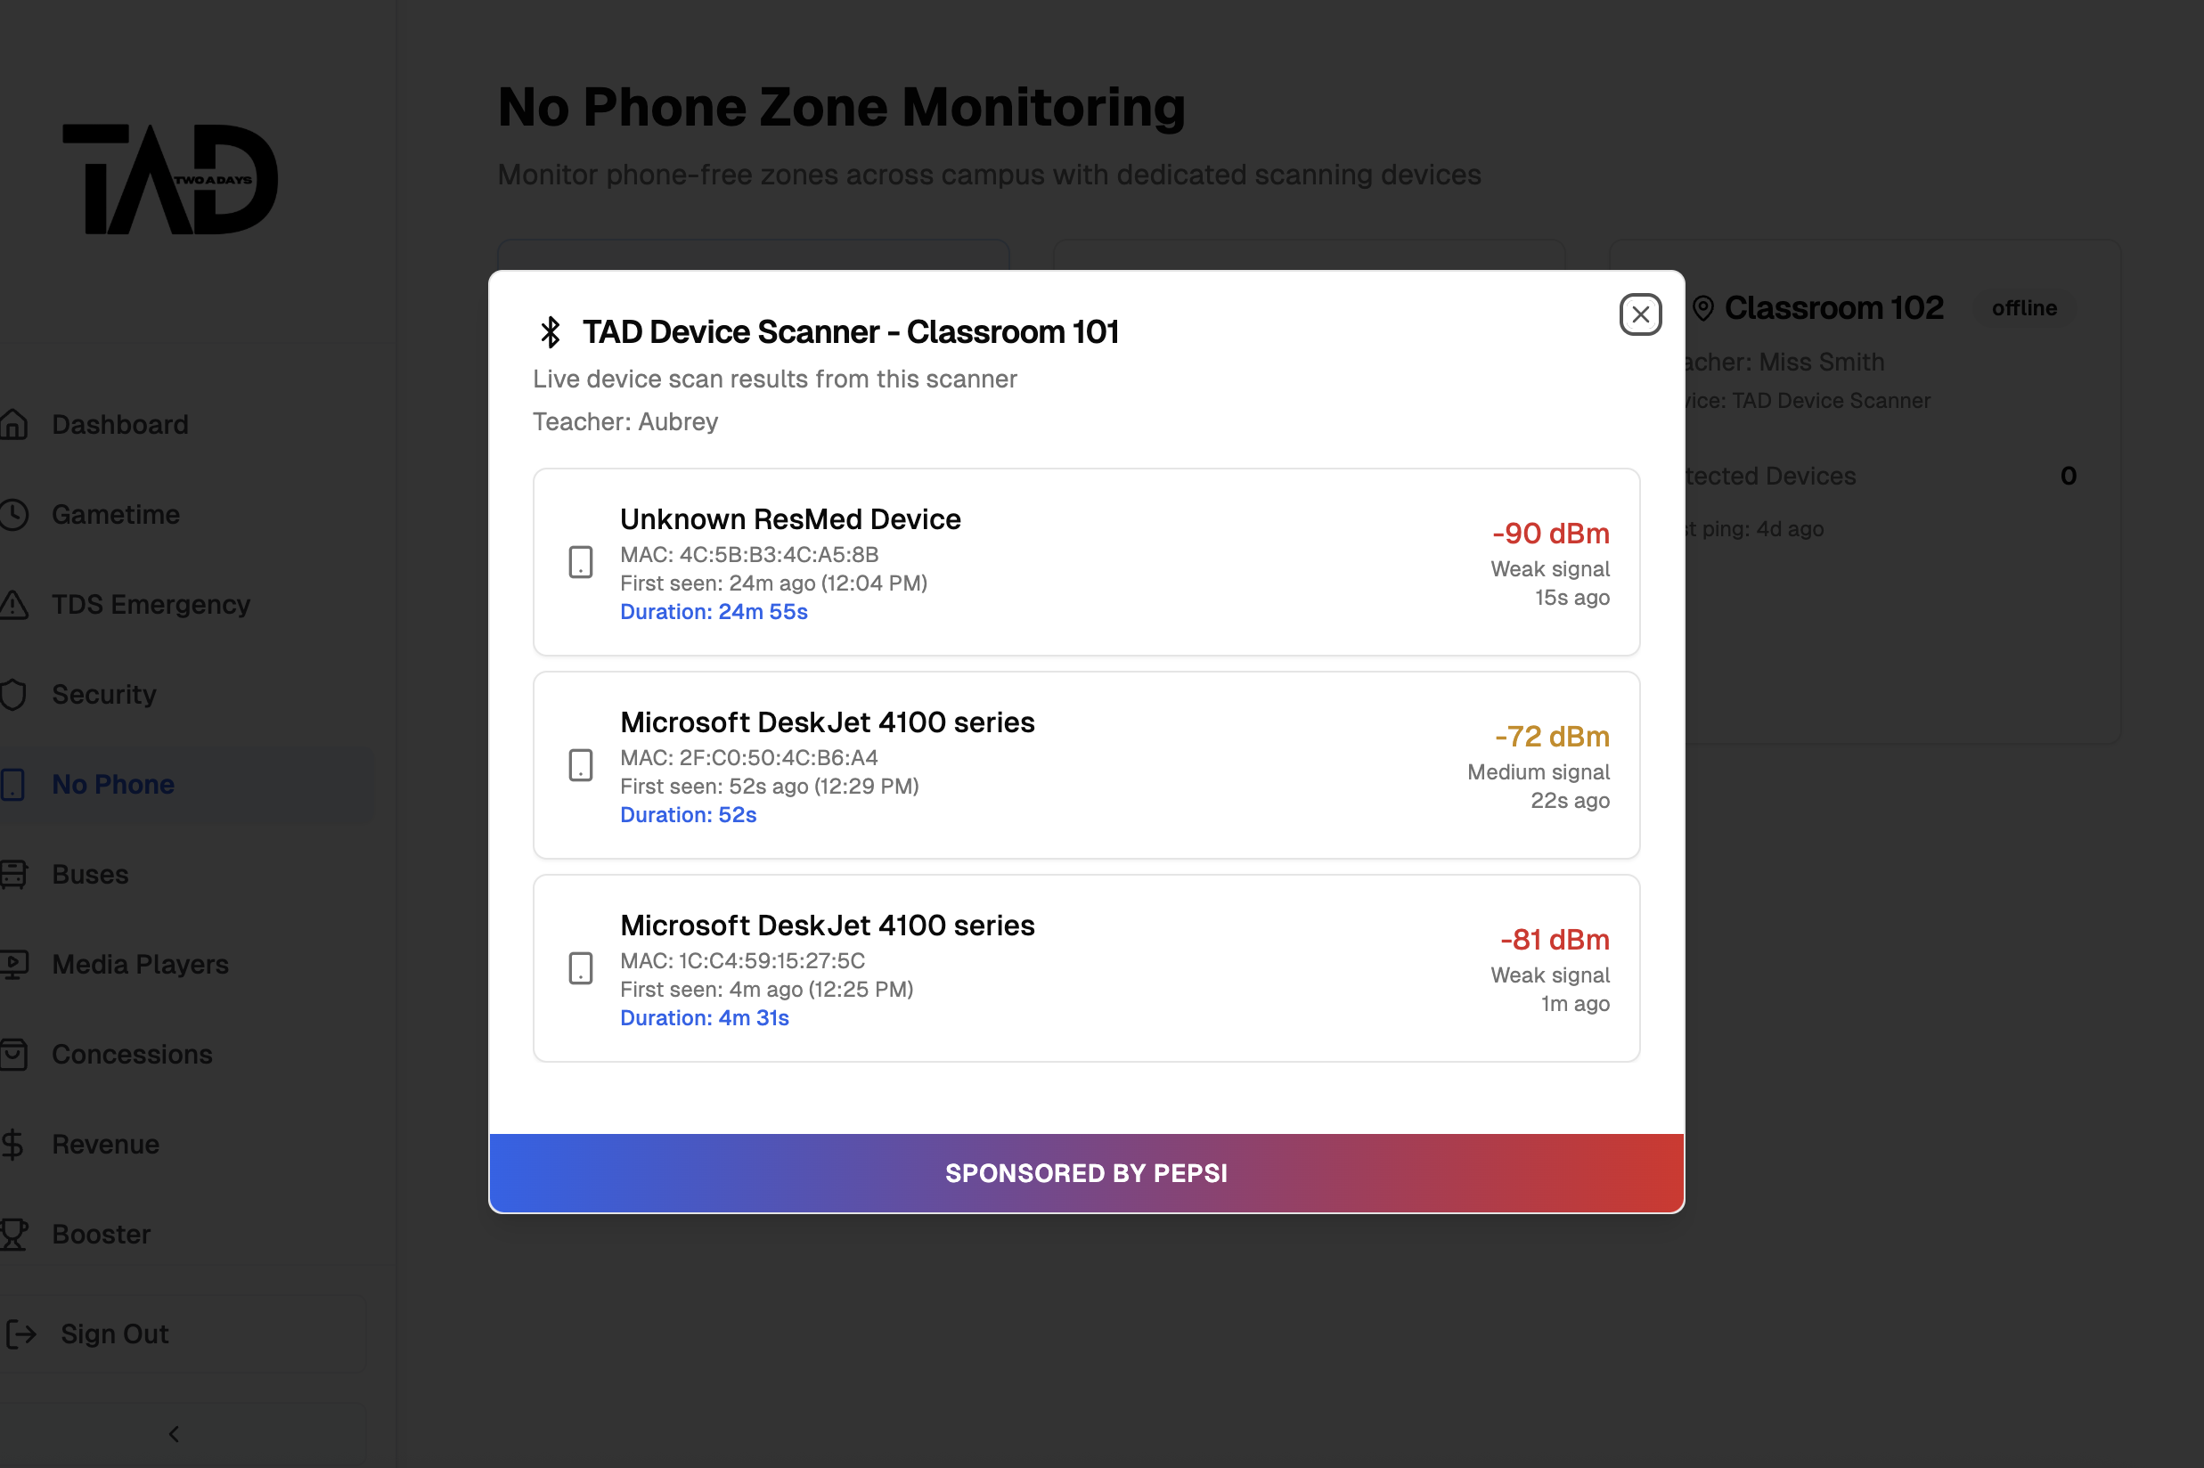Click the TAD logo
The height and width of the screenshot is (1468, 2204).
pos(171,179)
